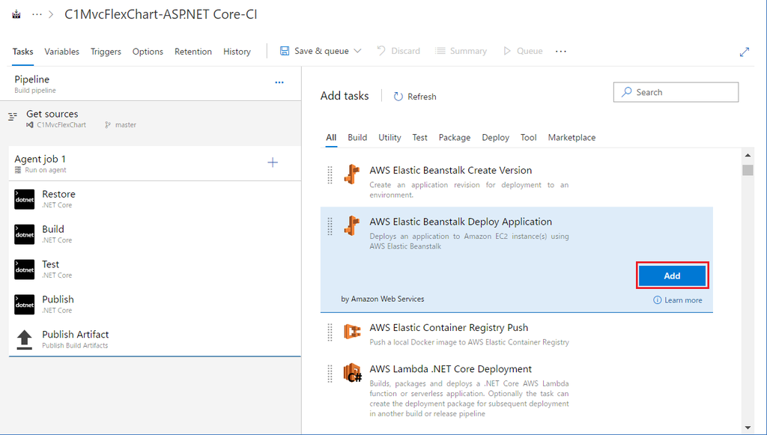Click the task list scrollbar up arrow
Image resolution: width=767 pixels, height=435 pixels.
coord(748,156)
